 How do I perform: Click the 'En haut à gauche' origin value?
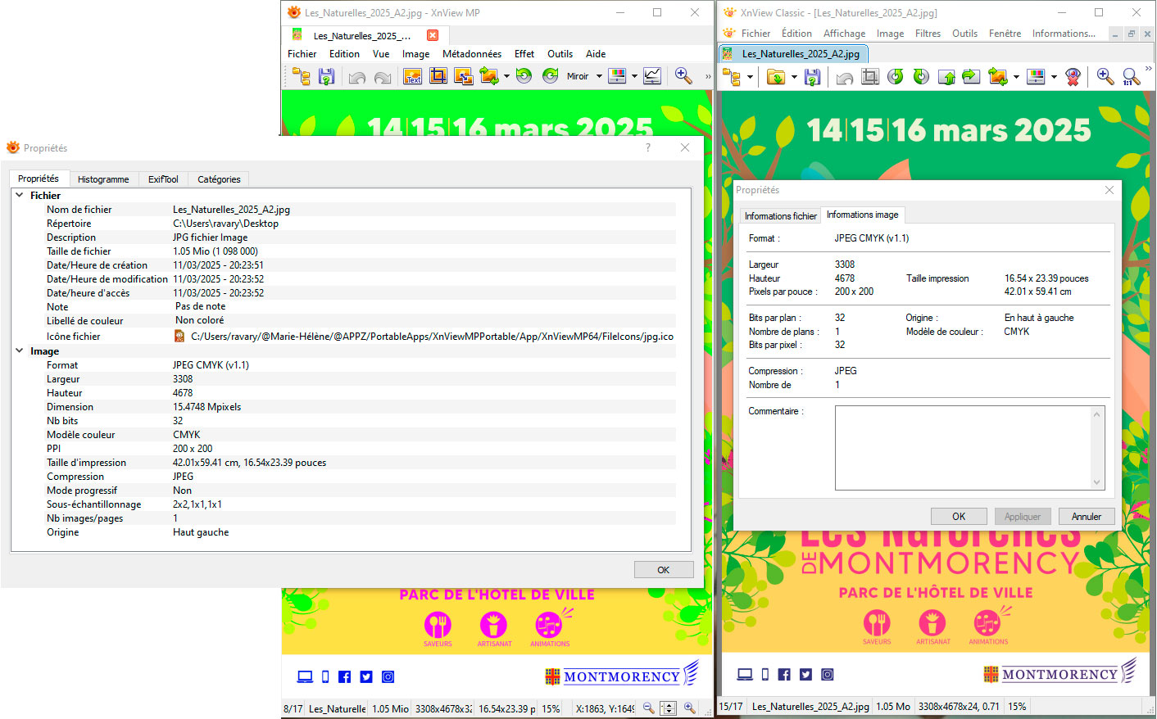pyautogui.click(x=1038, y=318)
